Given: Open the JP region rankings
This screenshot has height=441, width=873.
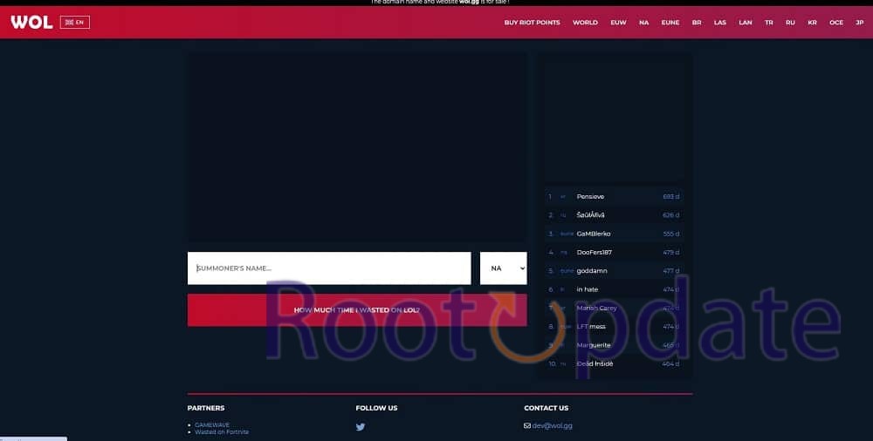Looking at the screenshot, I should tap(859, 23).
